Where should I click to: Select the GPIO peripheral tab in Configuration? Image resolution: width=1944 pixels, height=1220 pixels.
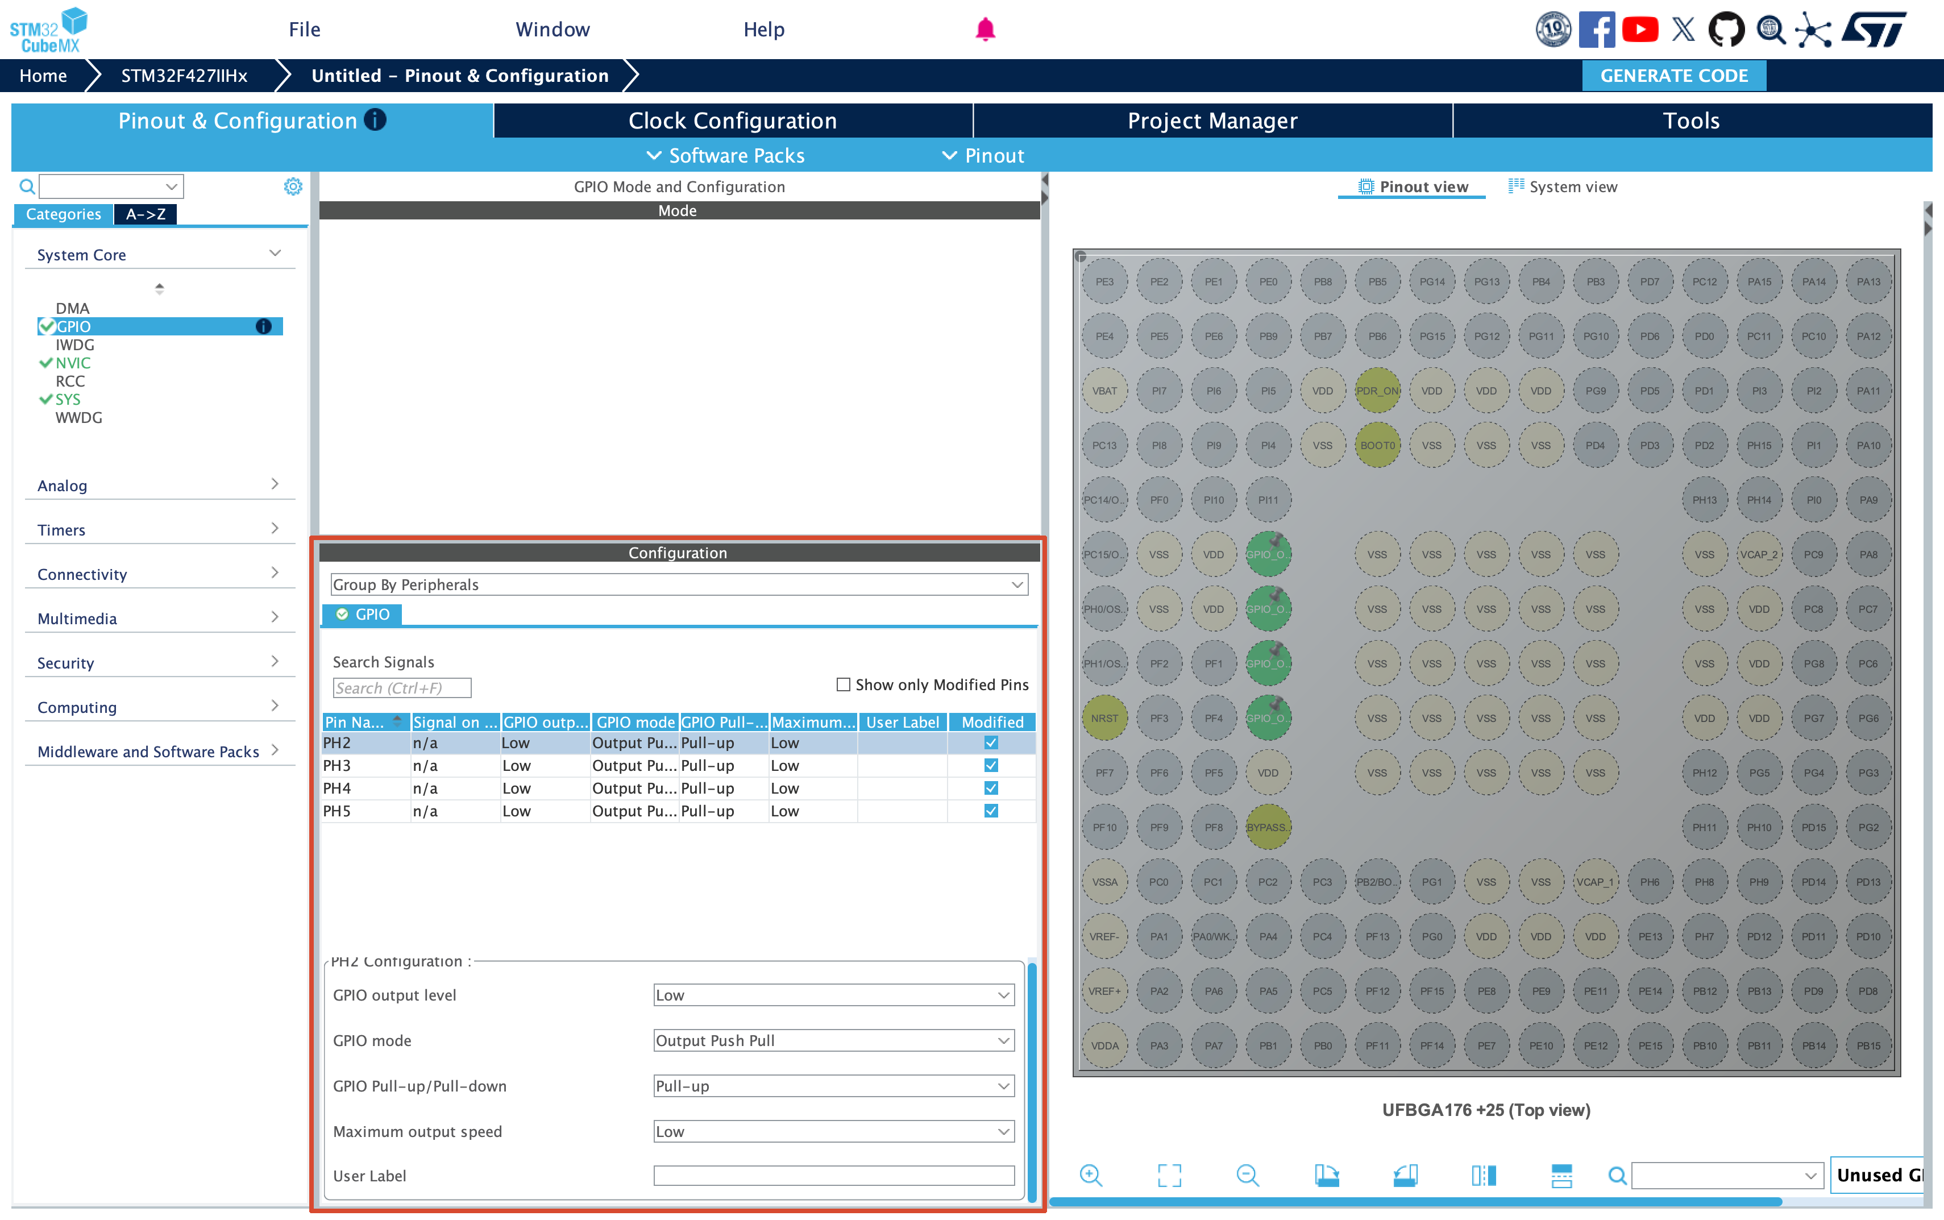362,614
